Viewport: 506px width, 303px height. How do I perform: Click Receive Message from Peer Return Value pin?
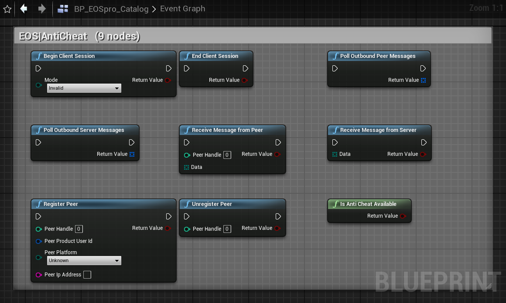(277, 154)
